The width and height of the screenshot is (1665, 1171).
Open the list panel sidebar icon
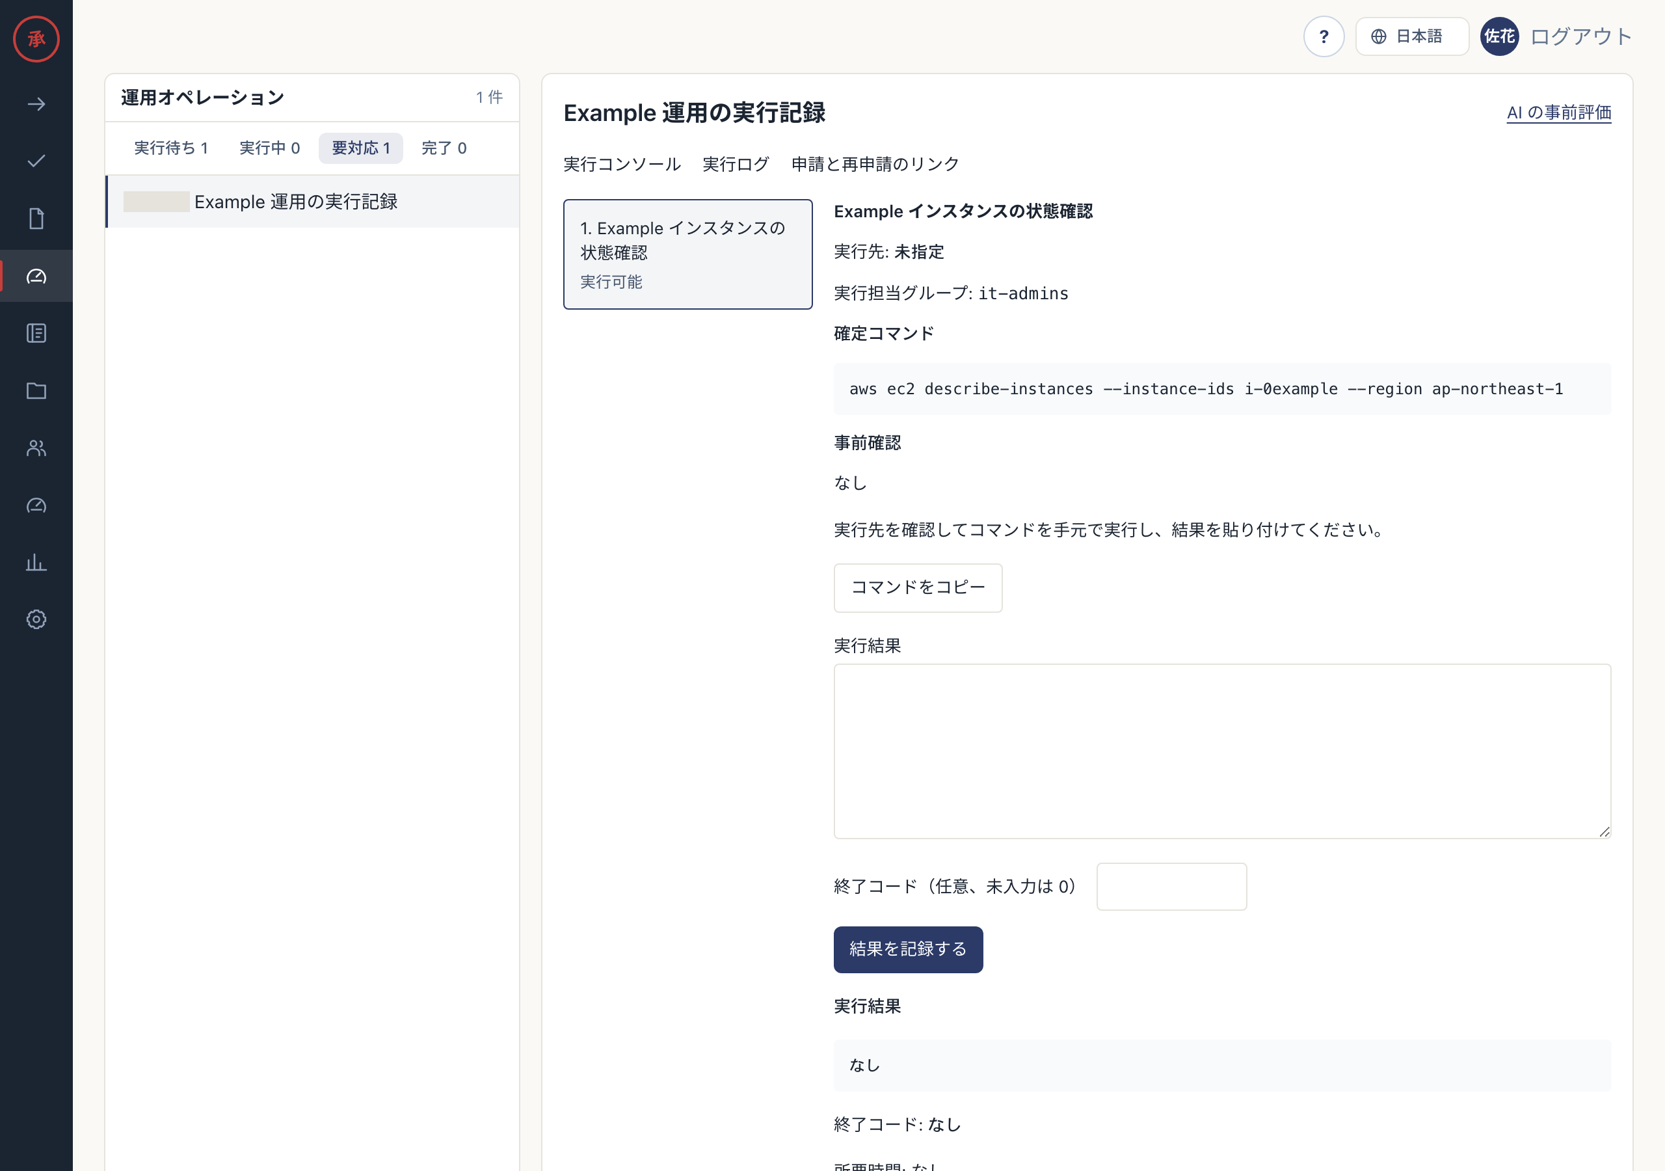tap(36, 333)
